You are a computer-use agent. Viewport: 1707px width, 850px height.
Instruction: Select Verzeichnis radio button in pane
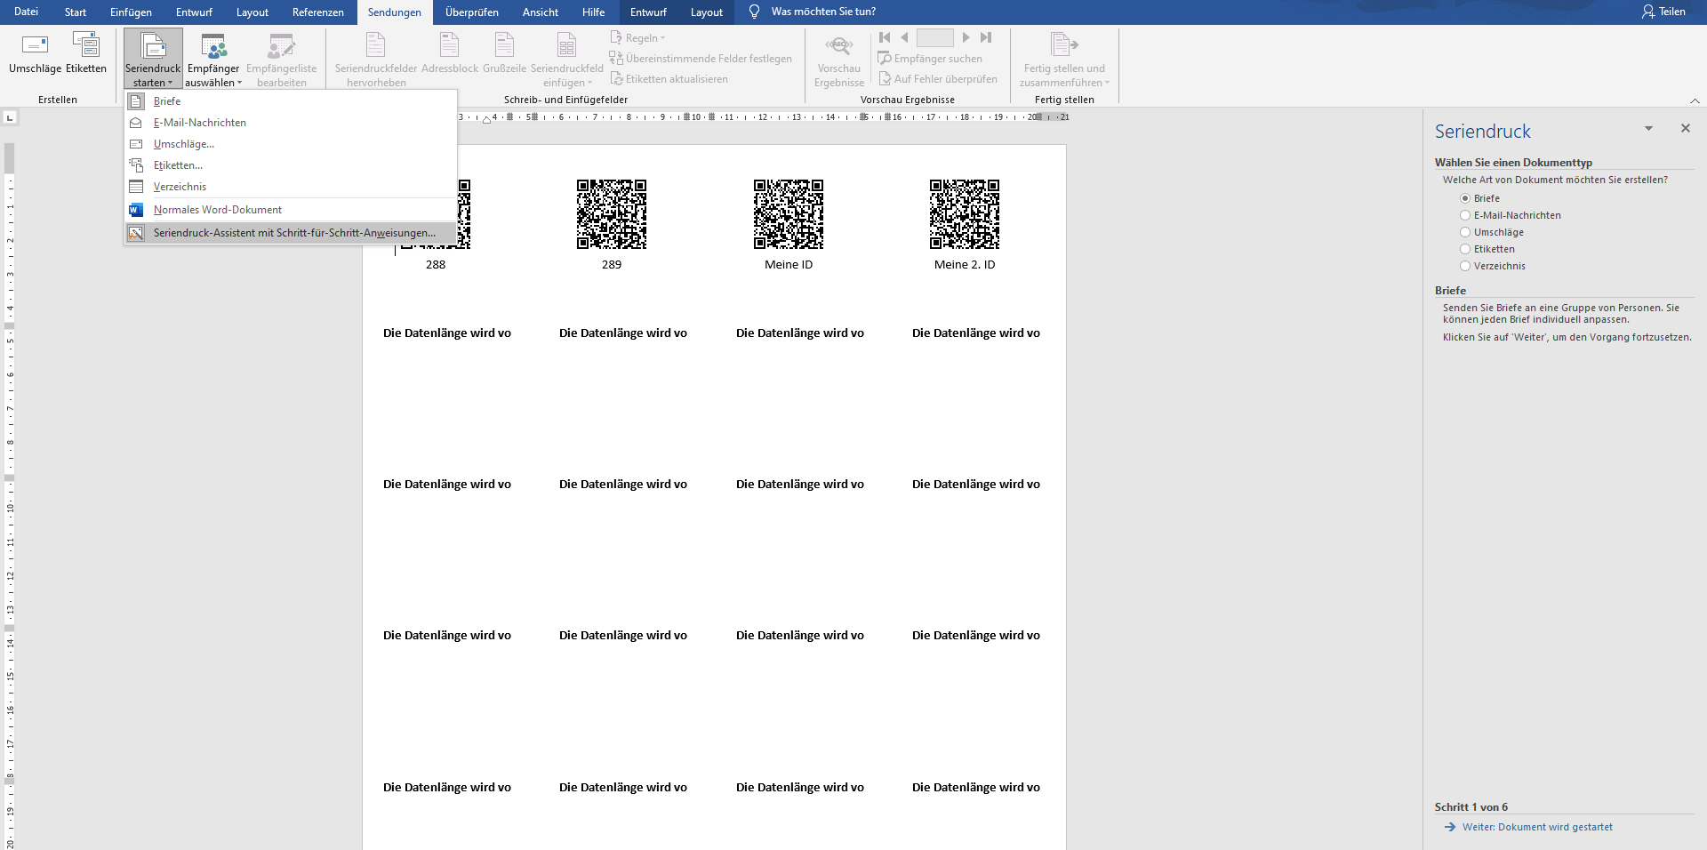(1465, 266)
